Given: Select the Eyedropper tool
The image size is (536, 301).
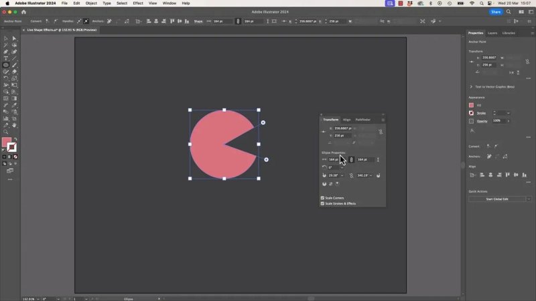Looking at the screenshot, I should (14, 105).
